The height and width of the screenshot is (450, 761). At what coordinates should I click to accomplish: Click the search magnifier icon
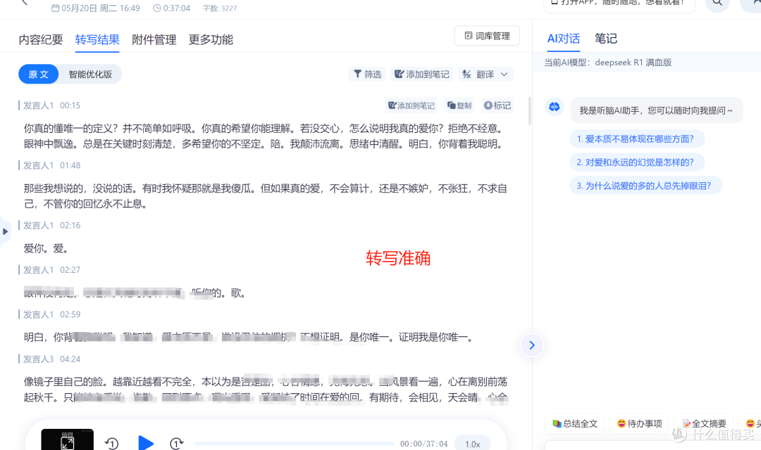[x=717, y=3]
